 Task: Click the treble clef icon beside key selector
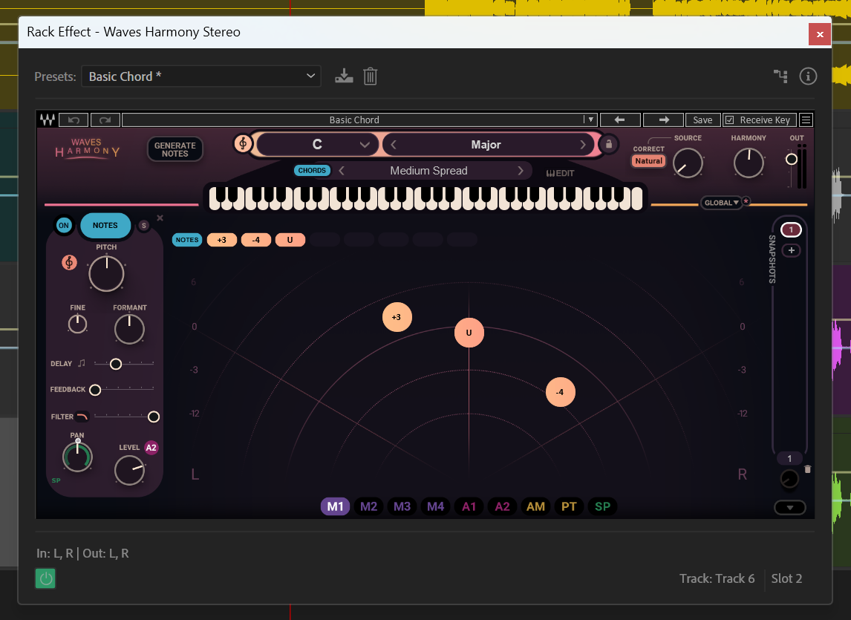click(x=243, y=144)
